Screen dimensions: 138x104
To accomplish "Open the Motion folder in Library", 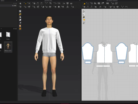I will 8,36.
